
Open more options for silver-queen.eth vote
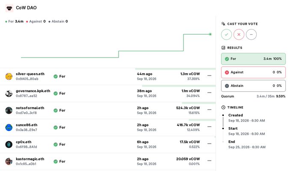tap(209, 75)
